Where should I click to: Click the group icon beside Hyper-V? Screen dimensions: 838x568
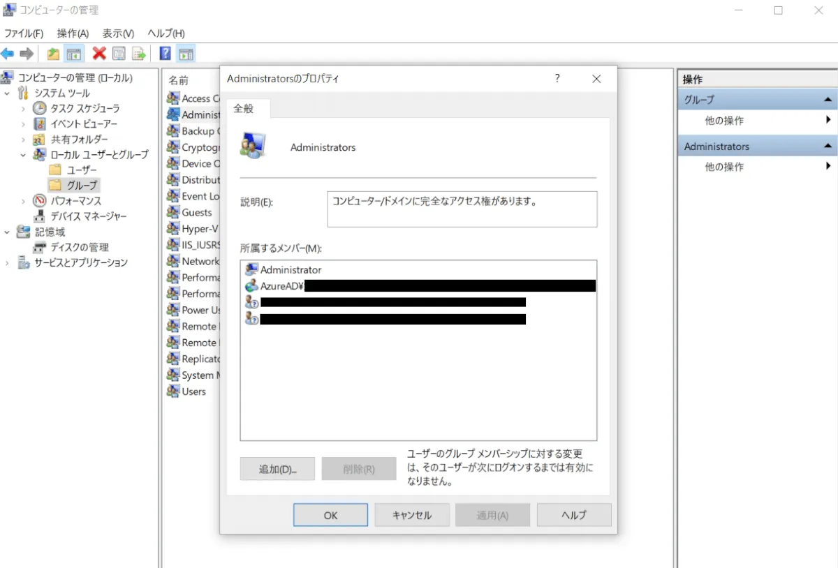[173, 228]
